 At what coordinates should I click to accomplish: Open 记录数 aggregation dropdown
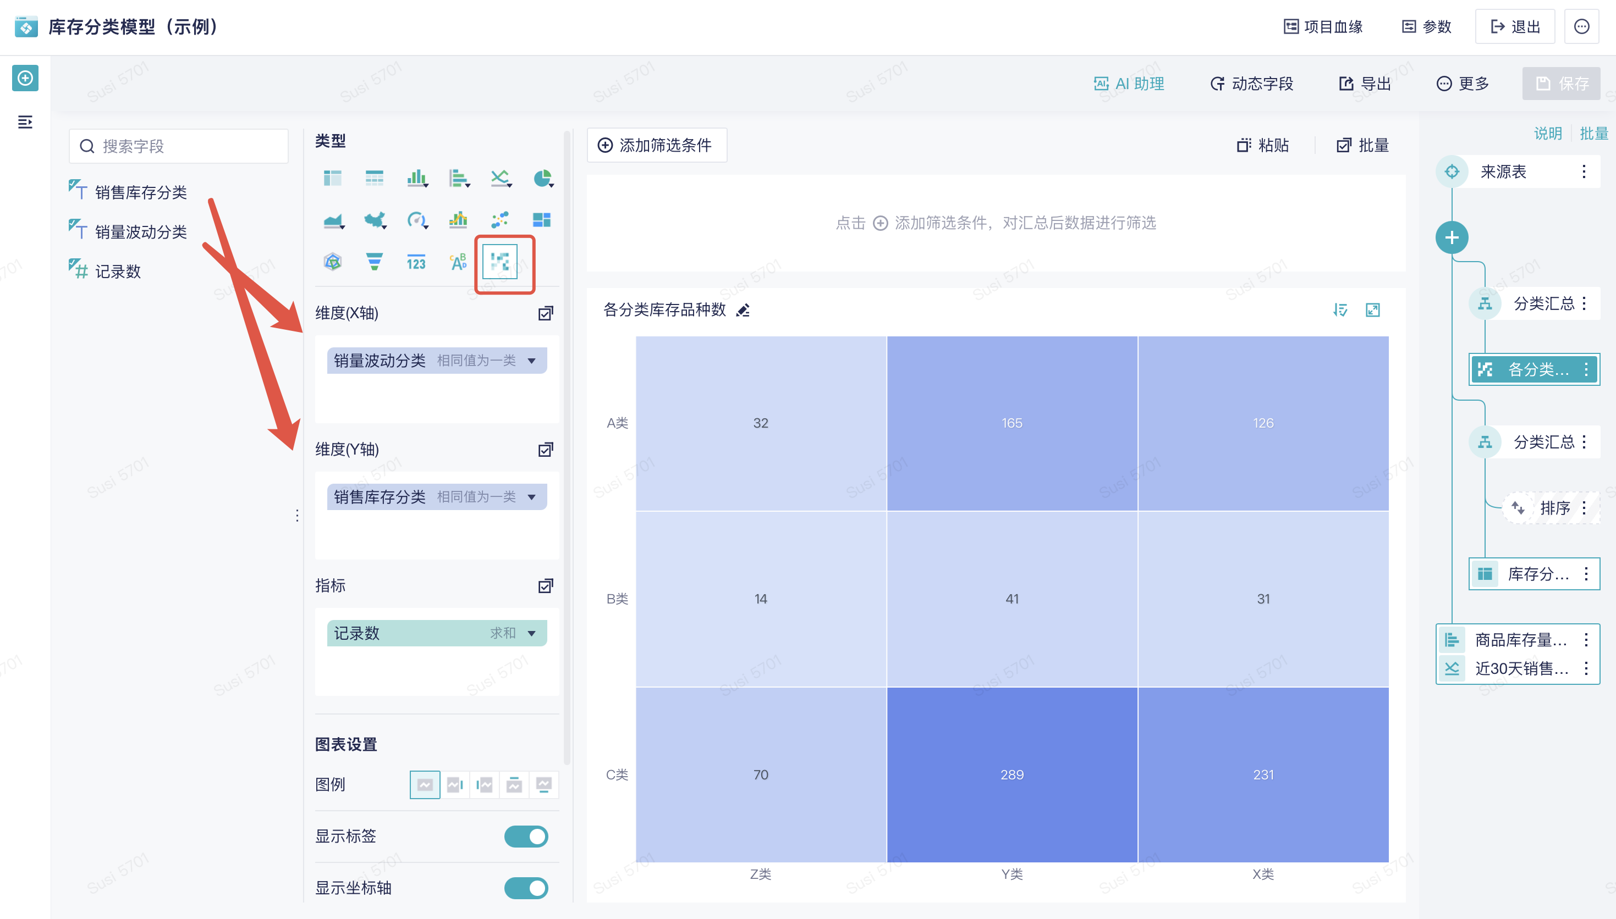pyautogui.click(x=532, y=634)
